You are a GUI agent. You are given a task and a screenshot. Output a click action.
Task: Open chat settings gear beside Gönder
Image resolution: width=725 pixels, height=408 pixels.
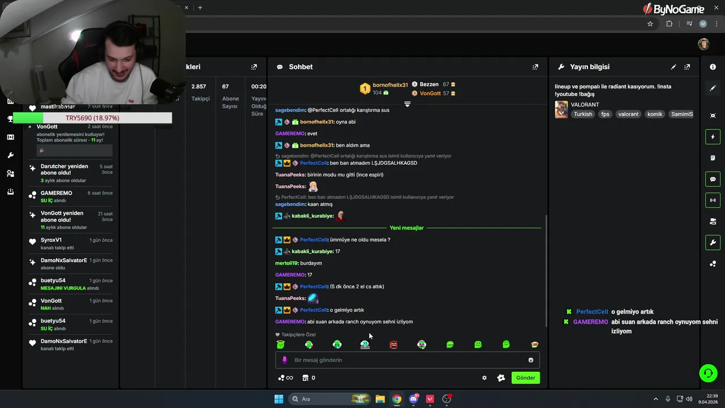[x=484, y=378]
